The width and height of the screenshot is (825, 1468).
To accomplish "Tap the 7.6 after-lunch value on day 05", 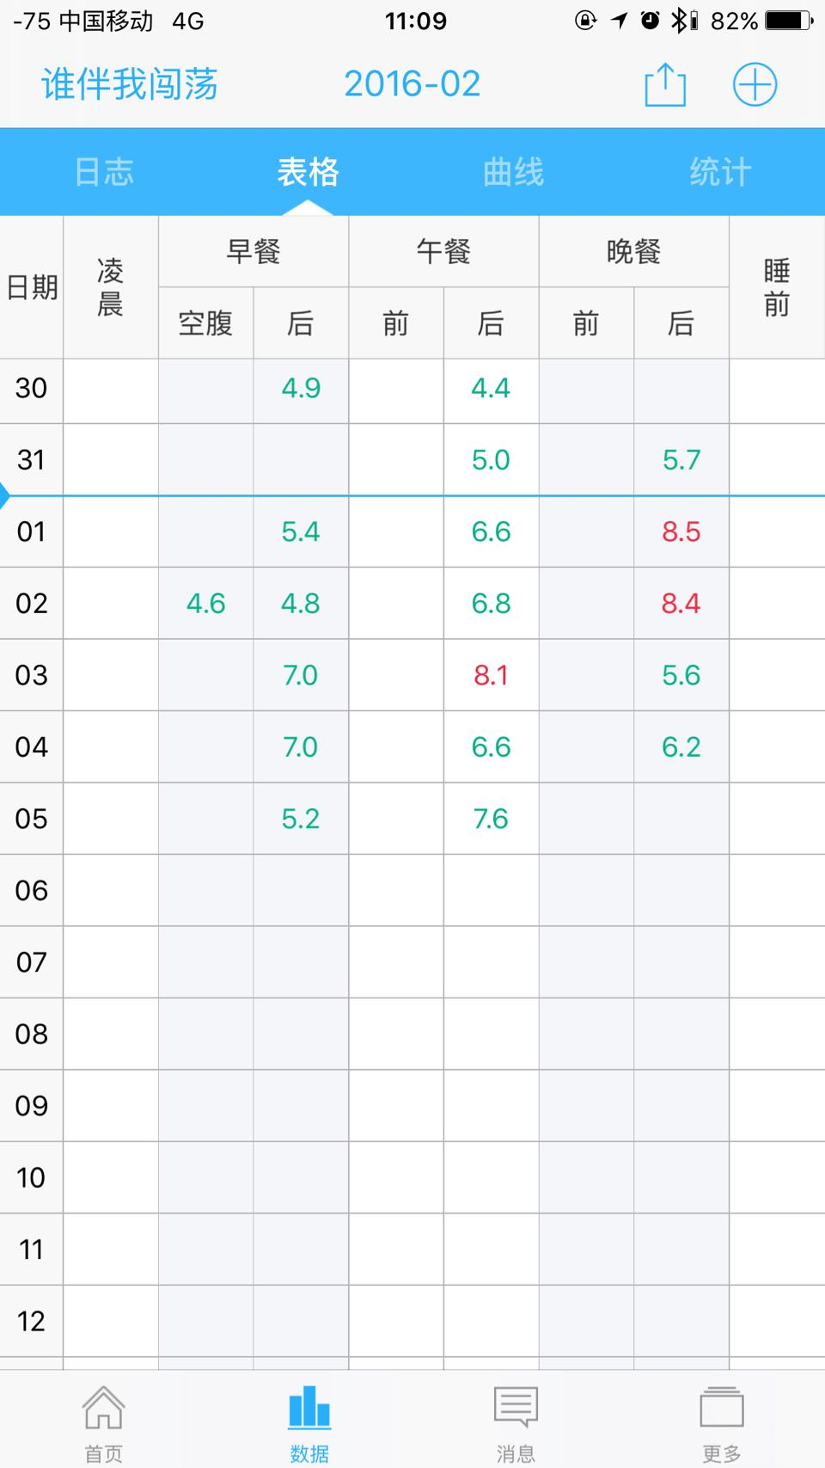I will (x=491, y=819).
